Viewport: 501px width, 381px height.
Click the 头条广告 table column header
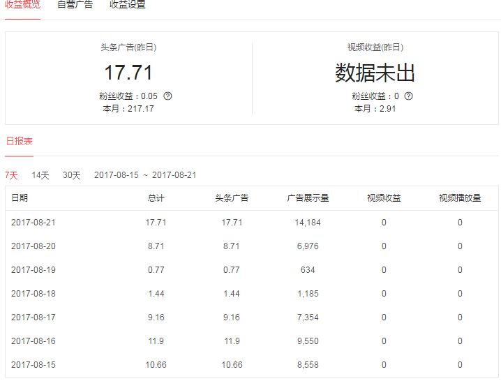tap(232, 198)
